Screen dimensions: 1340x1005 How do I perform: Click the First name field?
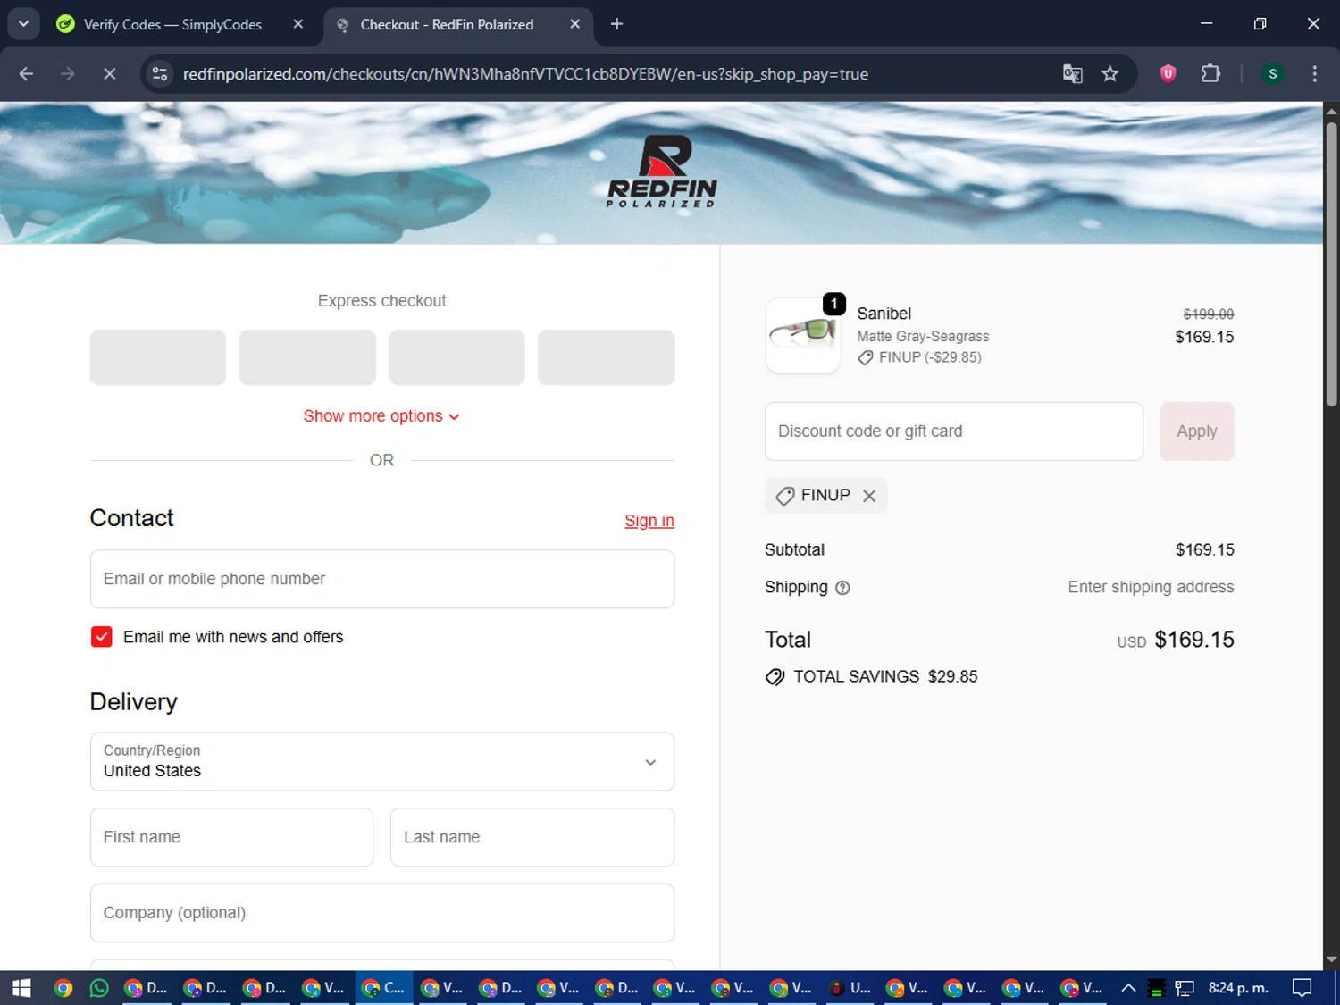click(231, 837)
